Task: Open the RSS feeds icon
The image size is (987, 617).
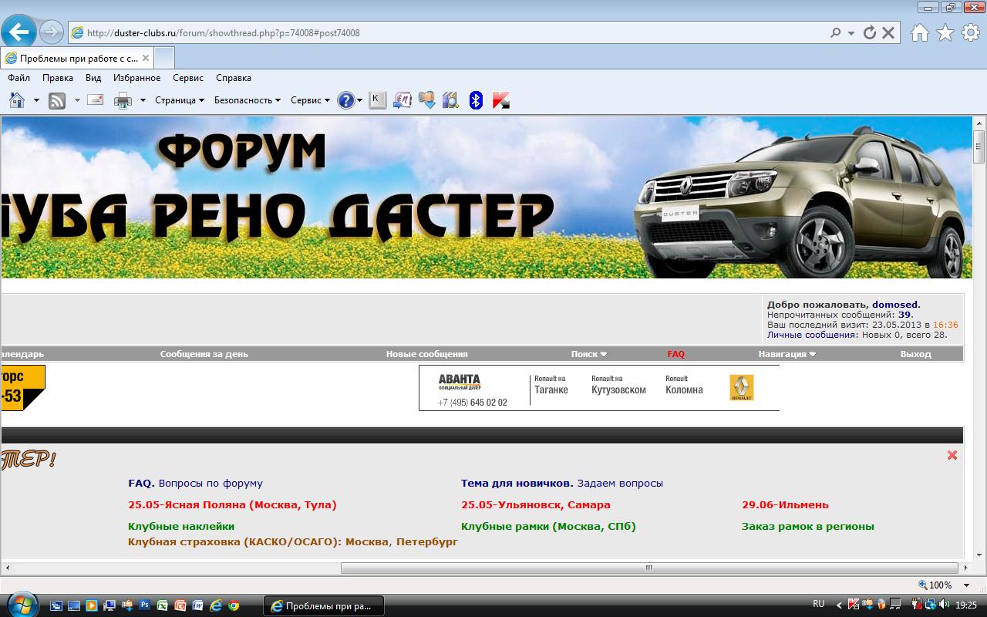Action: (x=57, y=100)
